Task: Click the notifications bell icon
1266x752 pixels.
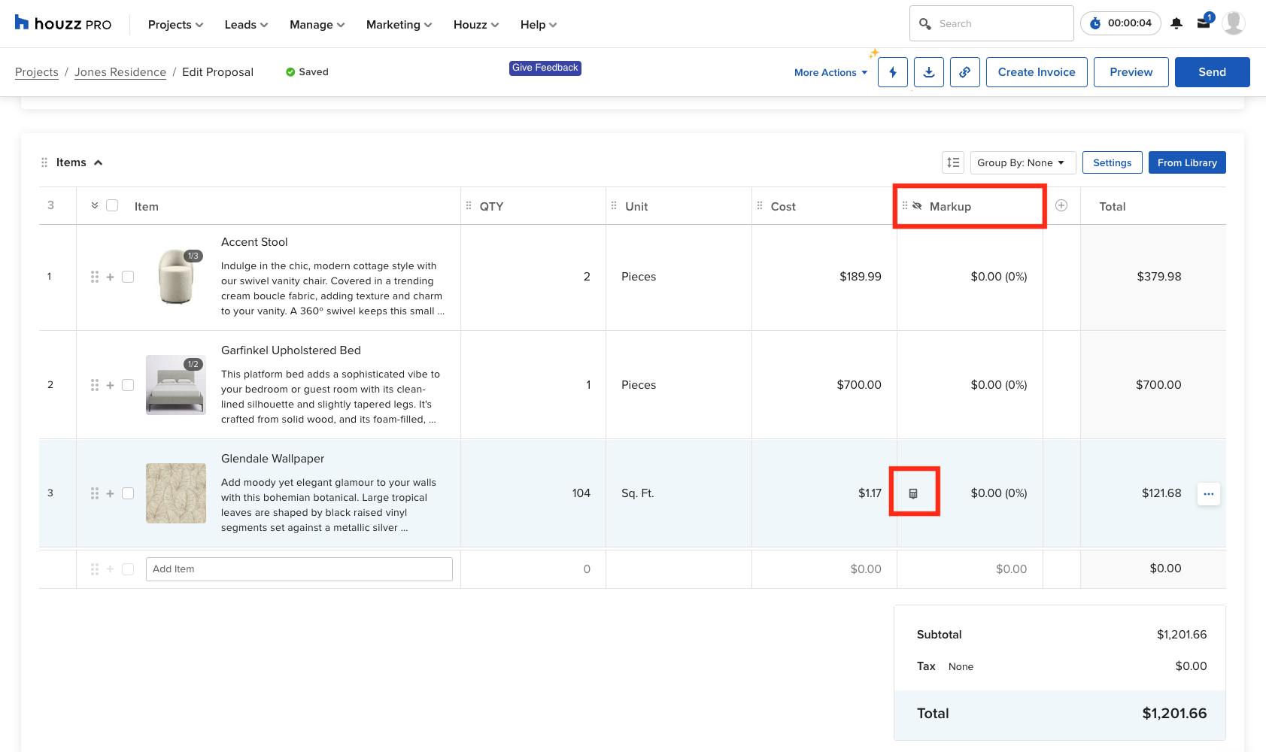Action: 1175,23
